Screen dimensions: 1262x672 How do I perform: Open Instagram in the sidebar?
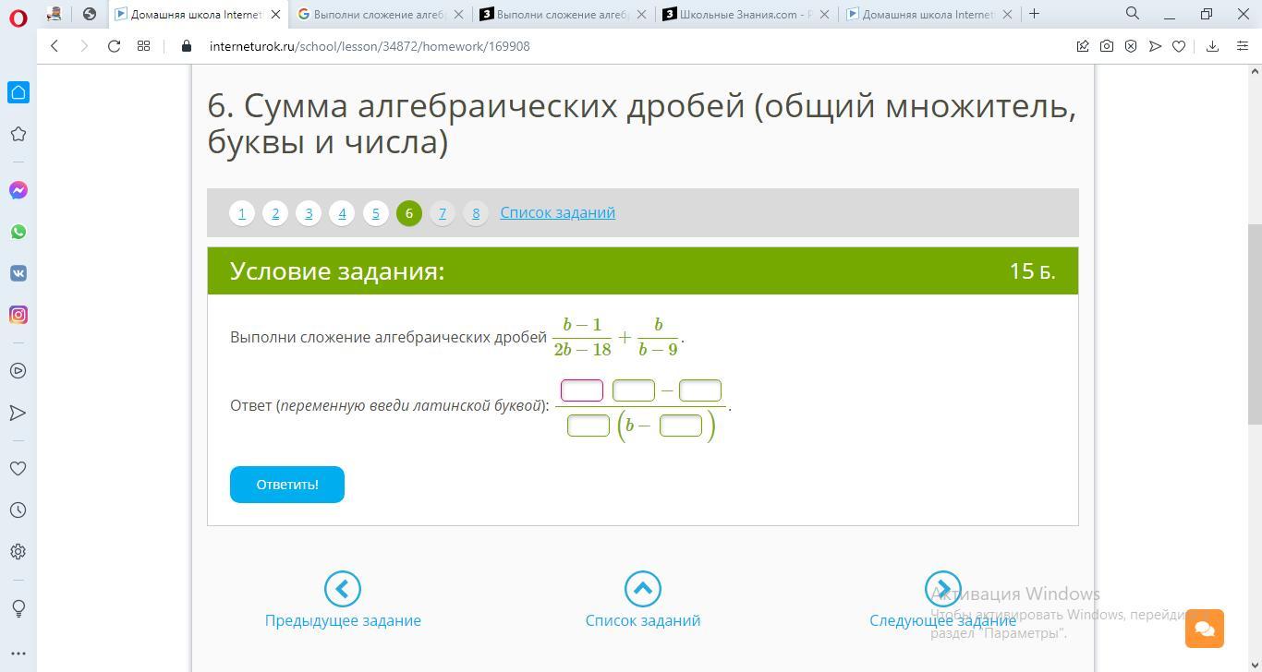point(18,315)
